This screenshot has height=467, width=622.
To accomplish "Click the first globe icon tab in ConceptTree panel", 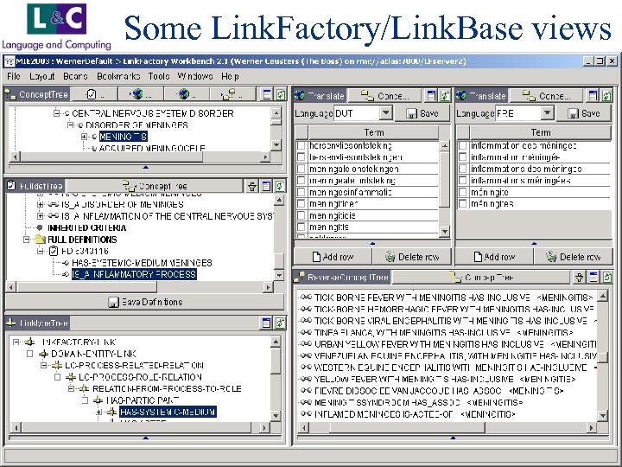I will click(x=141, y=94).
